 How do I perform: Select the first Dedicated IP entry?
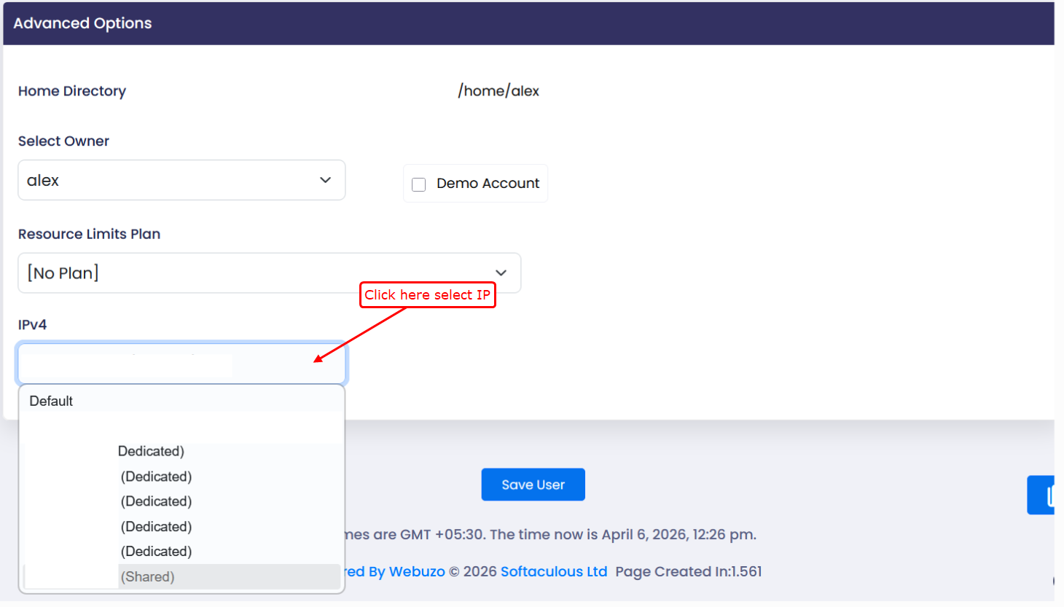click(x=151, y=451)
